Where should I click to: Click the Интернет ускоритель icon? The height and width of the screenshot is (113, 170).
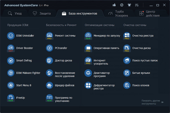click(x=88, y=60)
